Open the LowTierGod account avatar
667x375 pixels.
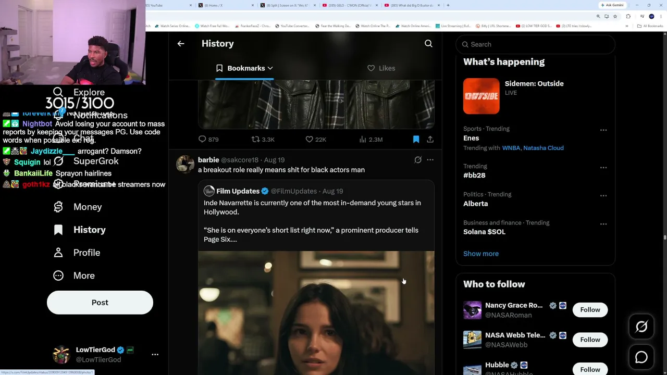coord(61,354)
